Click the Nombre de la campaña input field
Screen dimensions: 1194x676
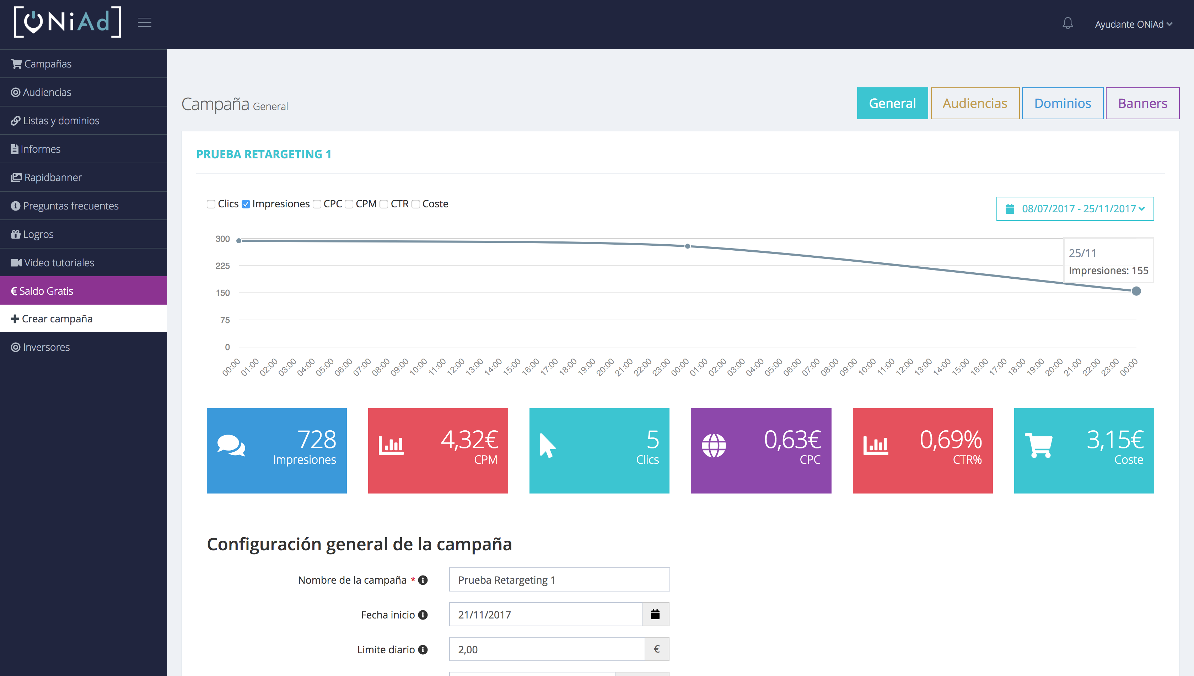(559, 579)
